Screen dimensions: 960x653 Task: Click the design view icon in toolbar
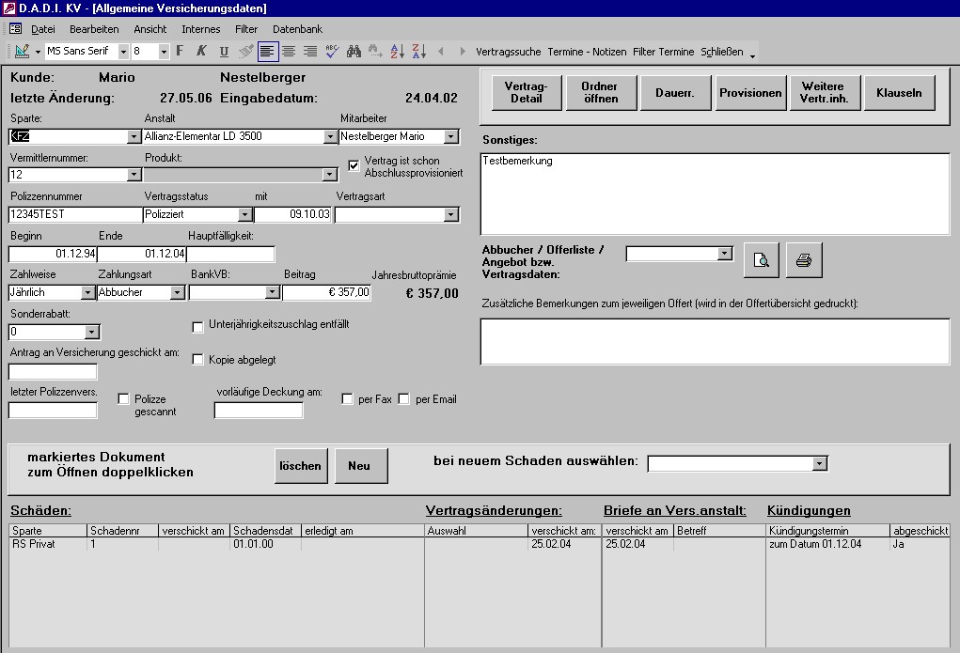[x=22, y=52]
